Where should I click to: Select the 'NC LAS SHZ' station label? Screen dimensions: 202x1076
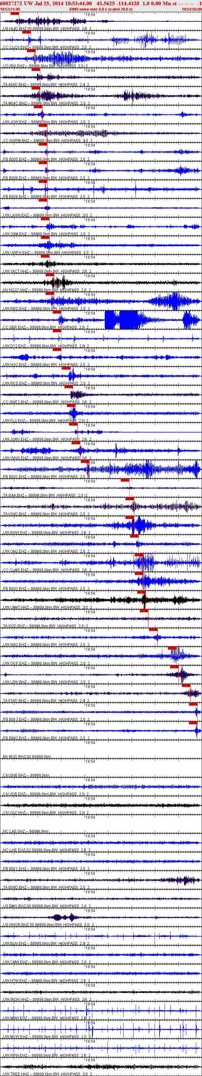15,832
